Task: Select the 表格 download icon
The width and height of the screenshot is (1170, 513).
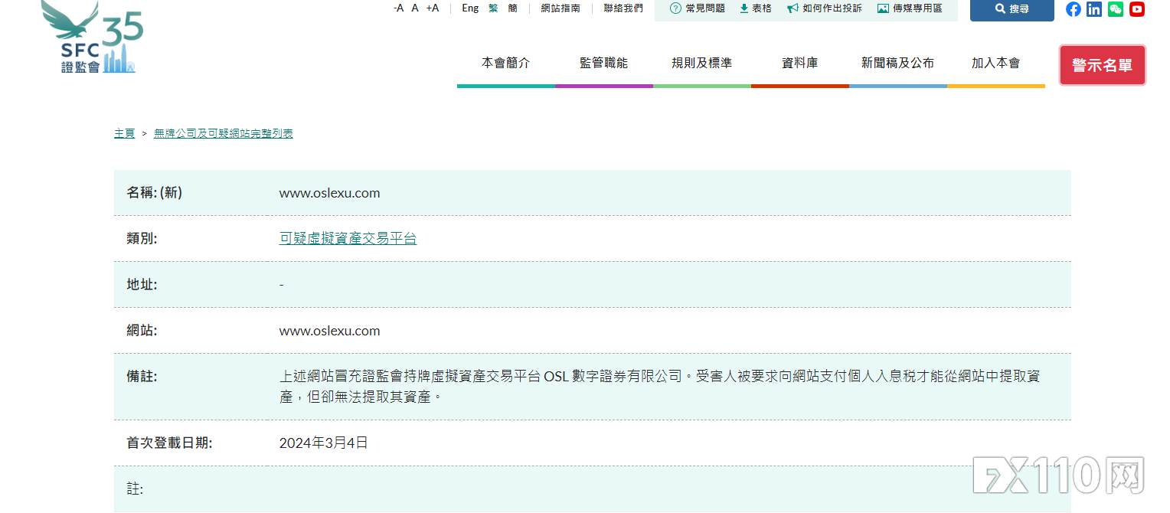Action: click(743, 8)
